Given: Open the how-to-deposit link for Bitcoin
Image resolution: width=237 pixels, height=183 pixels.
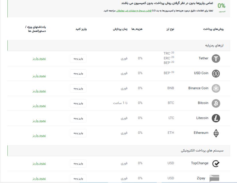Looking at the screenshot, I should [x=39, y=106].
